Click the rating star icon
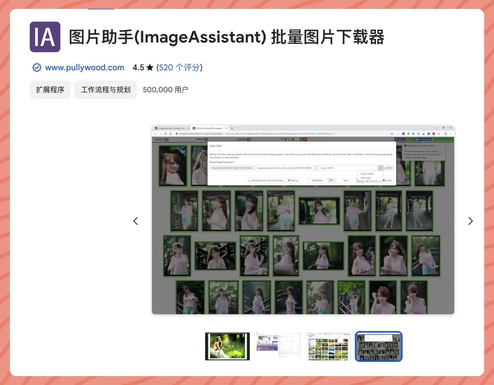 pos(150,68)
